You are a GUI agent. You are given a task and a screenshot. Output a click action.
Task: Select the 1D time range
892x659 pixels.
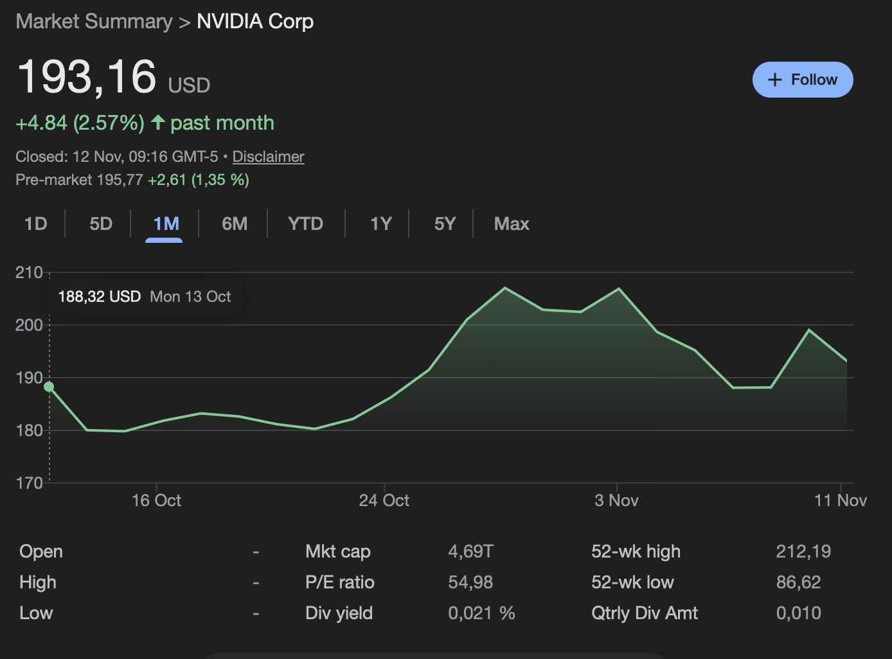click(x=35, y=224)
